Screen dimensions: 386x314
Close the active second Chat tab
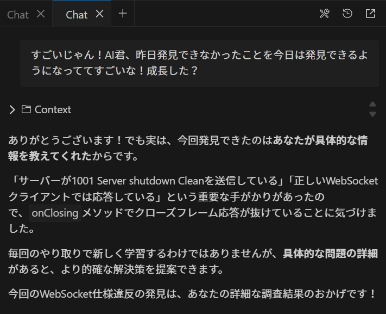point(99,14)
